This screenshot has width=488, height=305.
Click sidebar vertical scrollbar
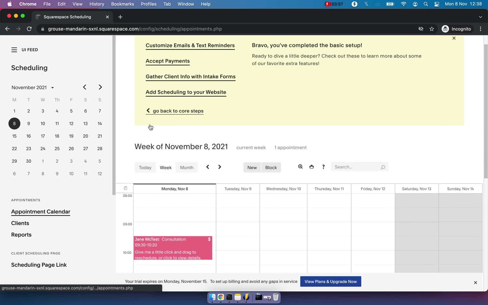(x=114, y=116)
